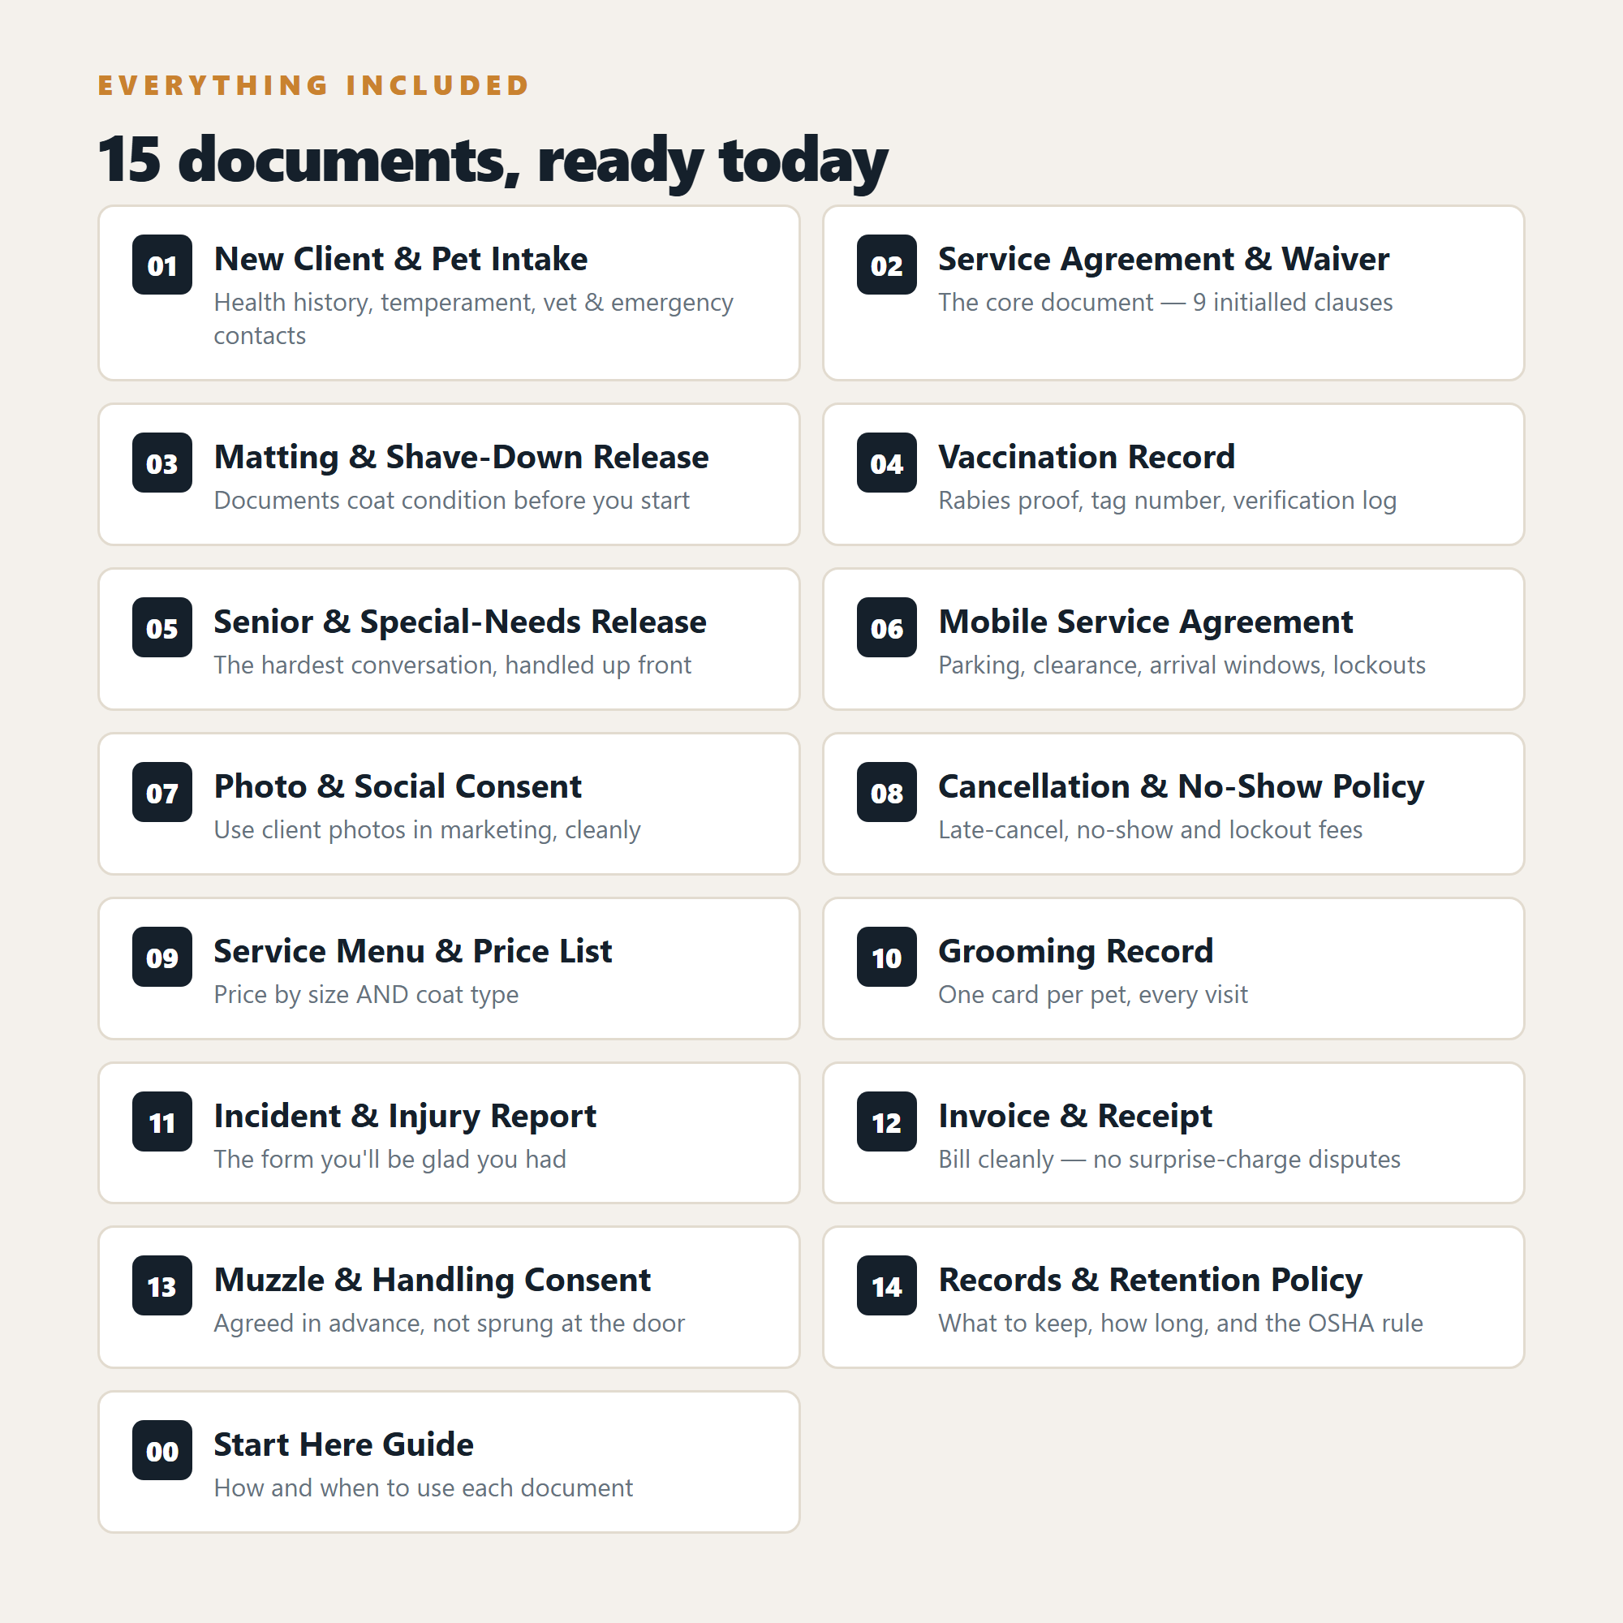Select the Incident & Injury Report title
The image size is (1623, 1623).
point(405,1116)
